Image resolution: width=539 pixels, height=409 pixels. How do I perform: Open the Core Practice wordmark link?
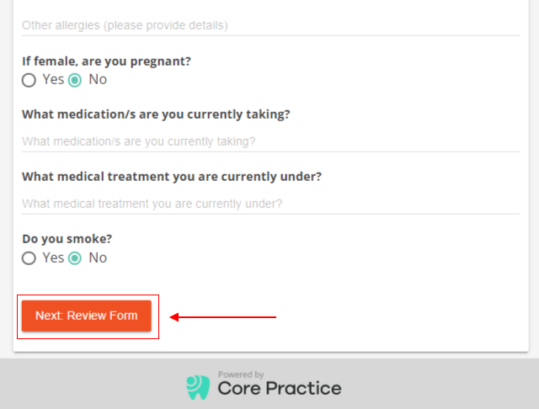point(280,389)
